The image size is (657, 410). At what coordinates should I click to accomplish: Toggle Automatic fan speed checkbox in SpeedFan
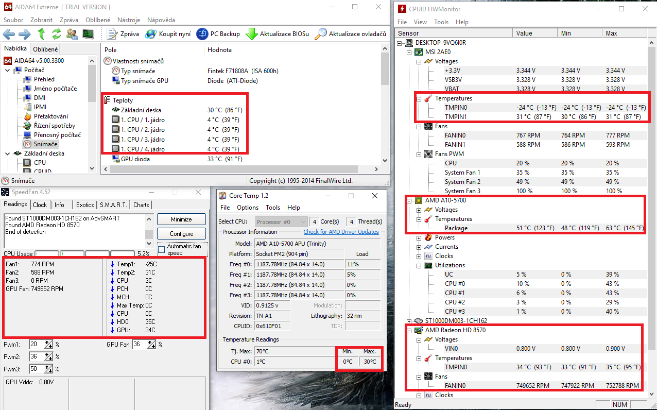(x=161, y=250)
